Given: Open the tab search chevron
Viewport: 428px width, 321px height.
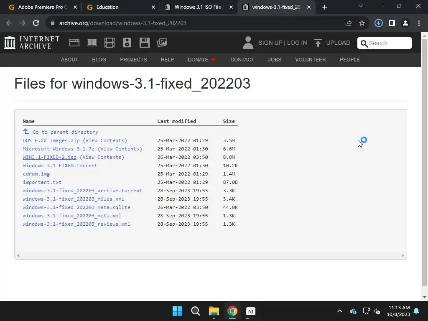Looking at the screenshot, I should point(361,6).
